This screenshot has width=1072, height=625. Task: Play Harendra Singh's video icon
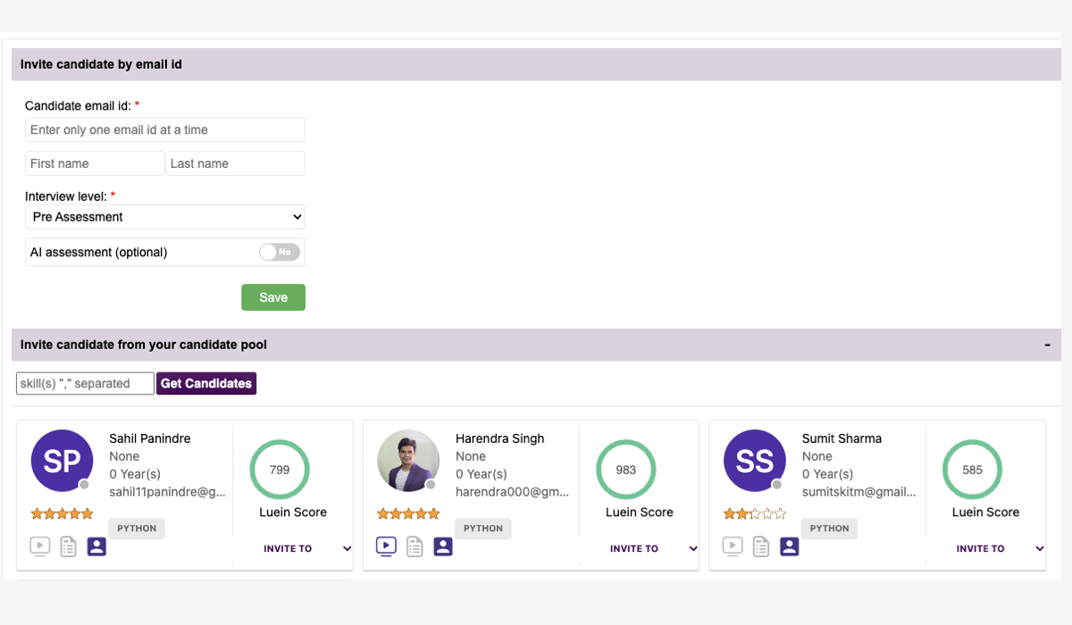386,546
